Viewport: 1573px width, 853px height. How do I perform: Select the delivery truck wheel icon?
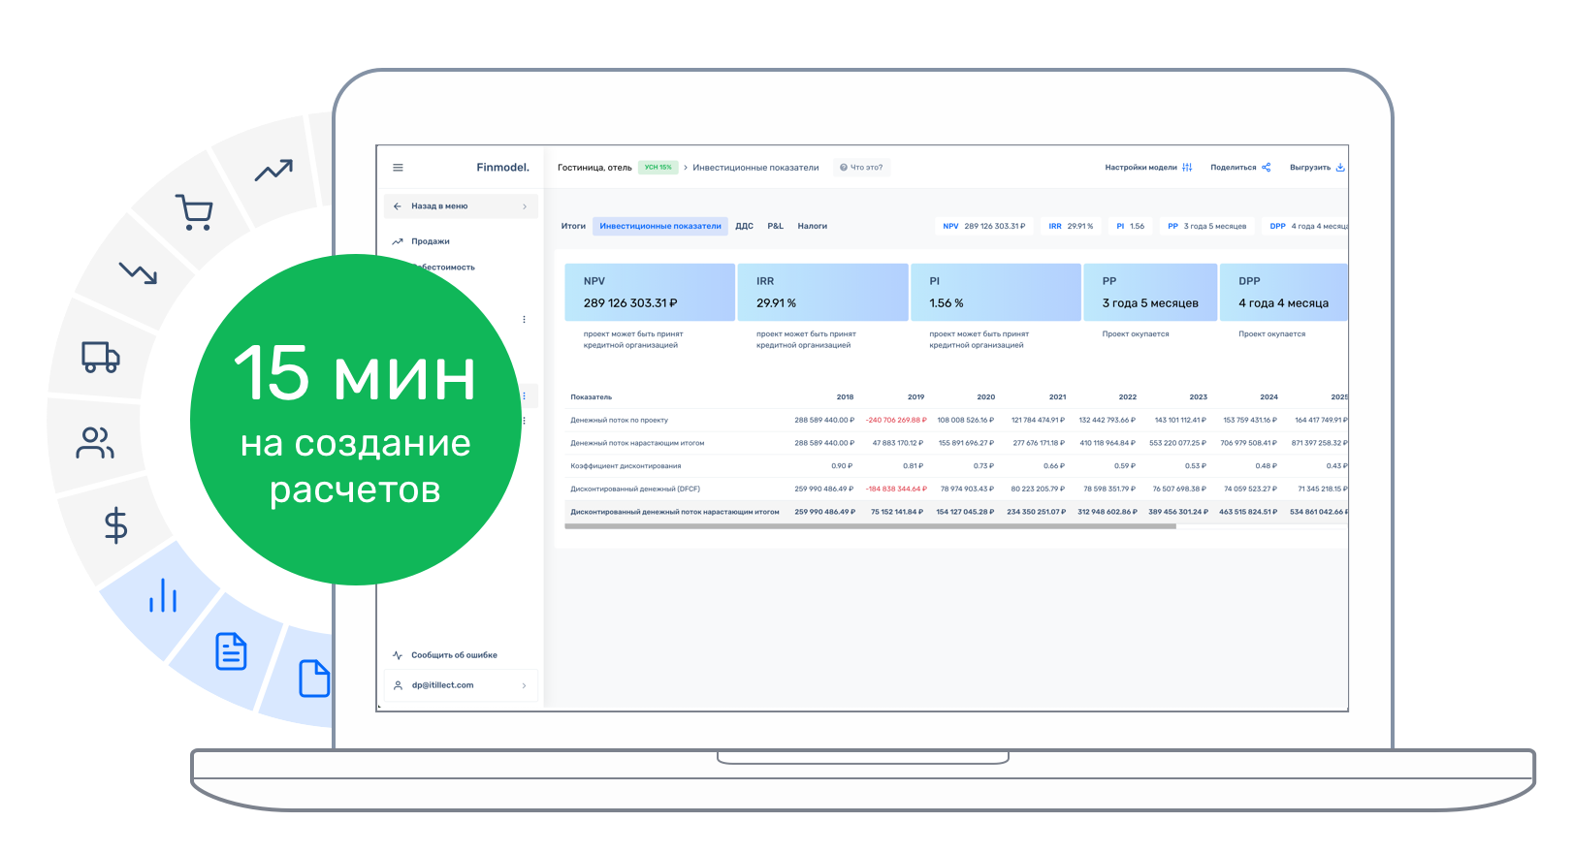(x=101, y=357)
